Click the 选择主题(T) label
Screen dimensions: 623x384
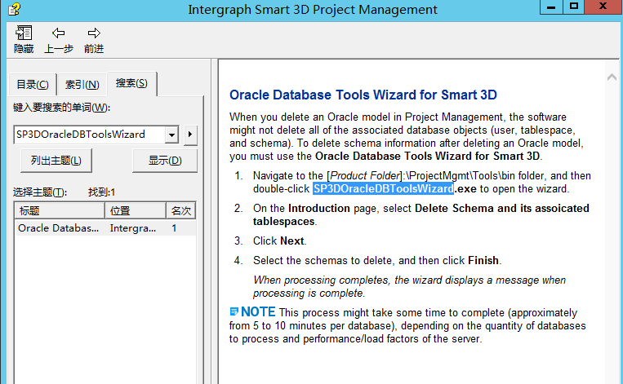pos(40,192)
